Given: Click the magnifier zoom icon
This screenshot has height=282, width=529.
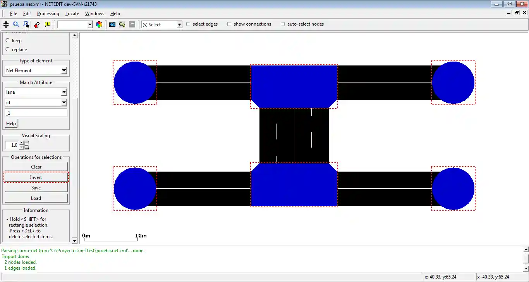Looking at the screenshot, I should pos(16,24).
